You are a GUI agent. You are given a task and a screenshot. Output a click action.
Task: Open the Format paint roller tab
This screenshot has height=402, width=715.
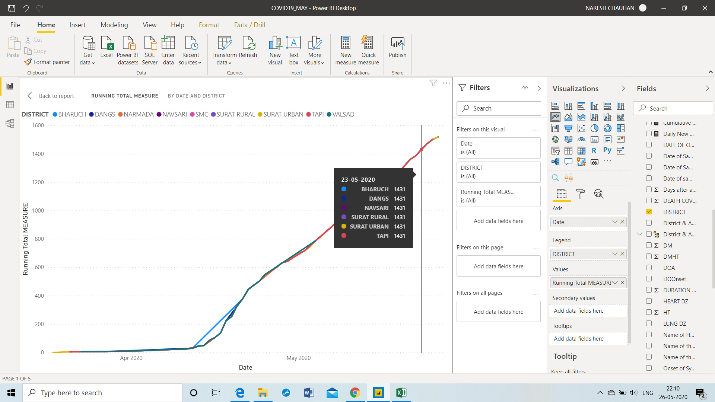click(x=580, y=194)
